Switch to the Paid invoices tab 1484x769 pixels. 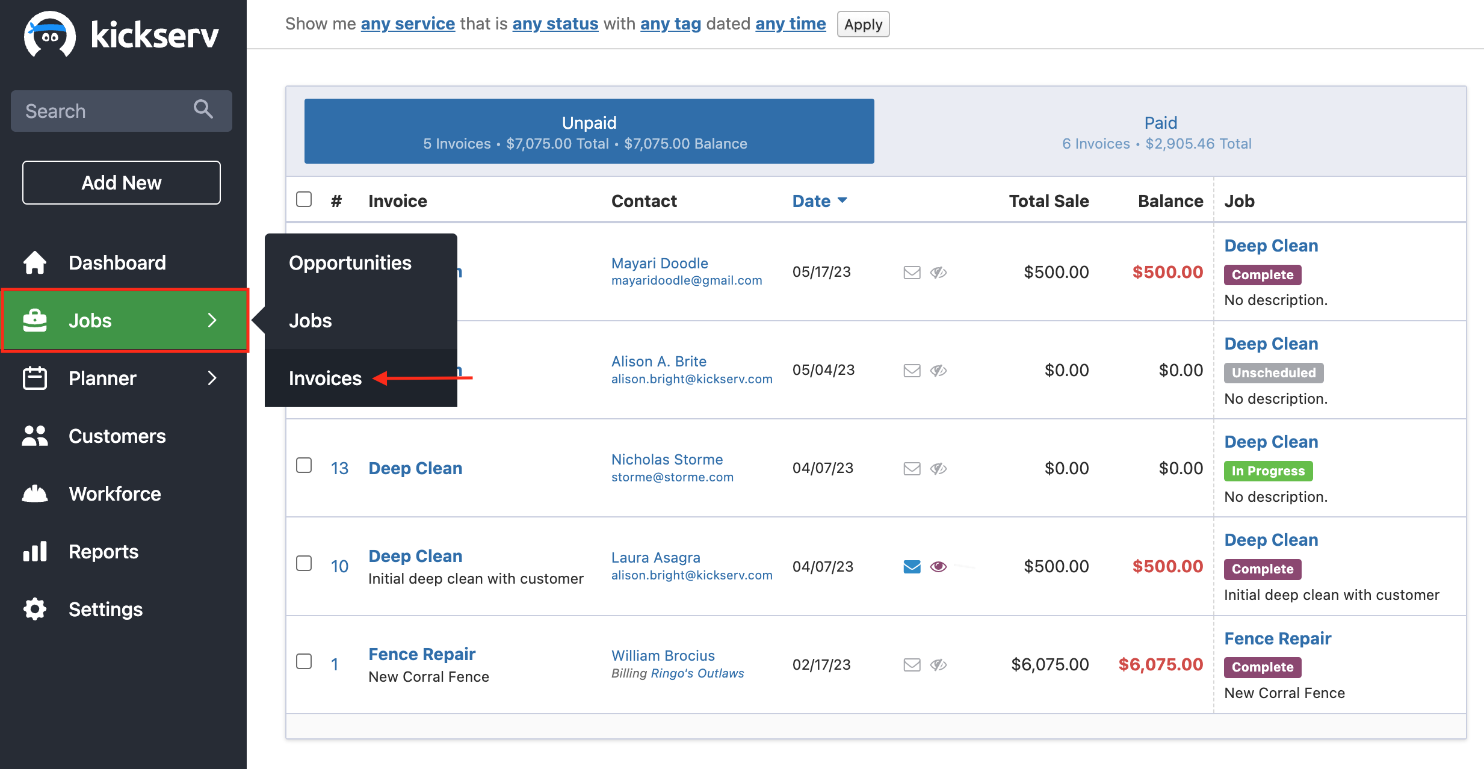pos(1160,132)
